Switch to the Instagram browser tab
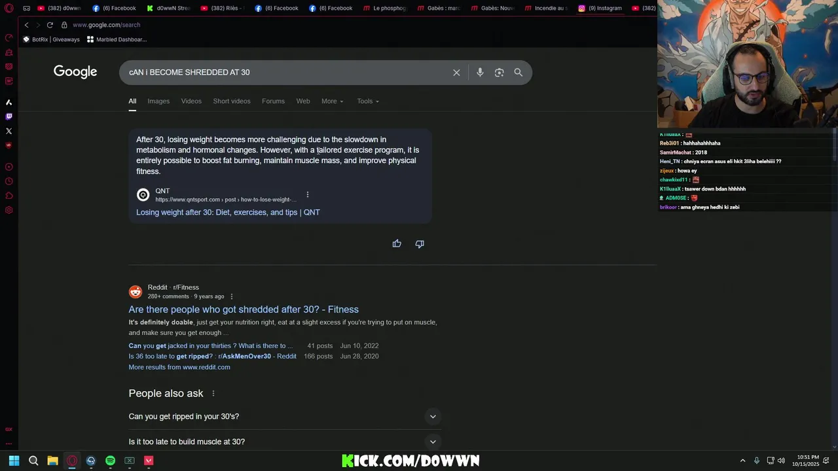 point(600,9)
